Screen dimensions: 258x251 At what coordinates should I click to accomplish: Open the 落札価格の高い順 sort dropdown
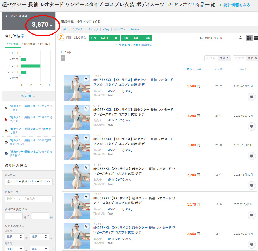coord(220,38)
